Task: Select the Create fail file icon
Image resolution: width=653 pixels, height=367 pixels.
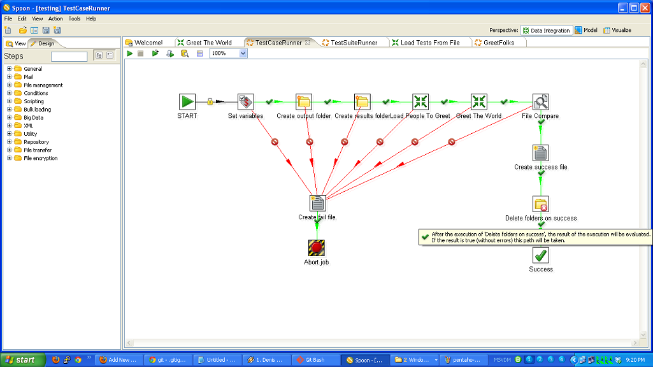Action: 317,203
